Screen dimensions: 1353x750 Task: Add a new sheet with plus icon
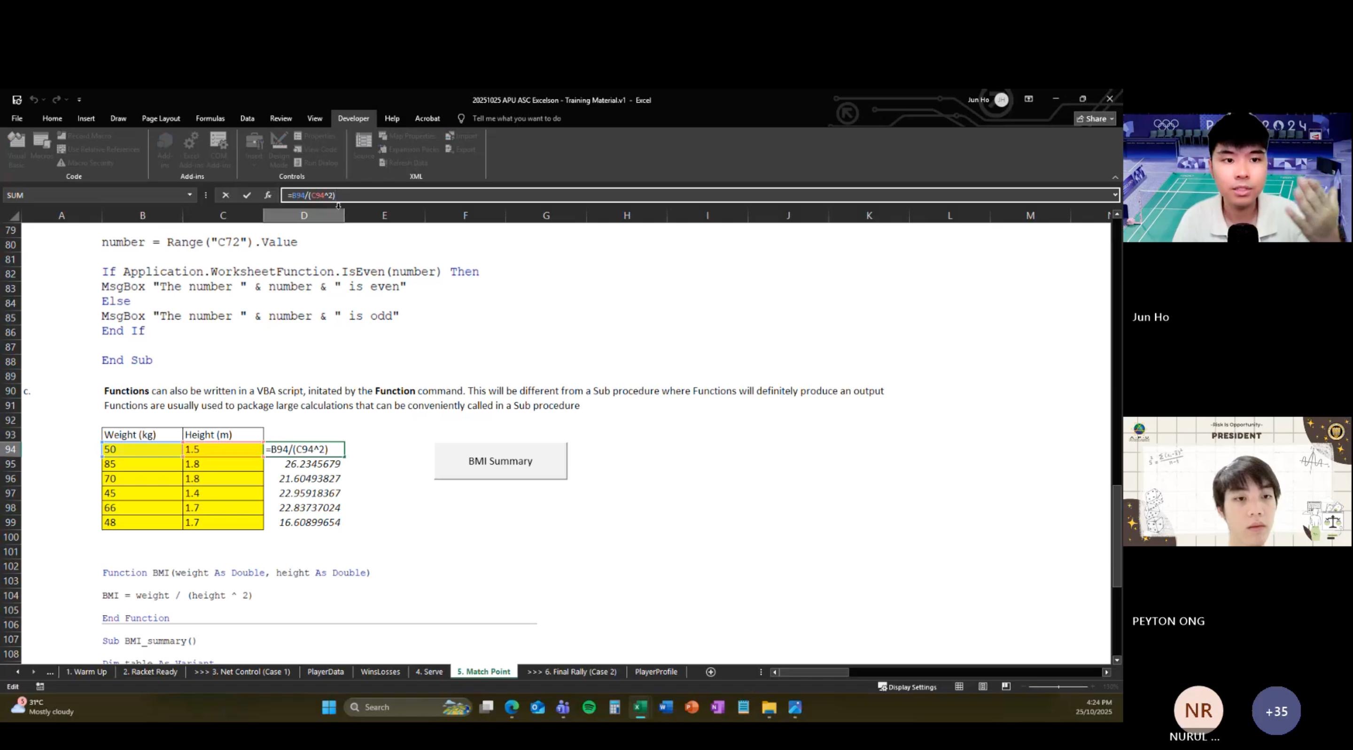tap(711, 672)
